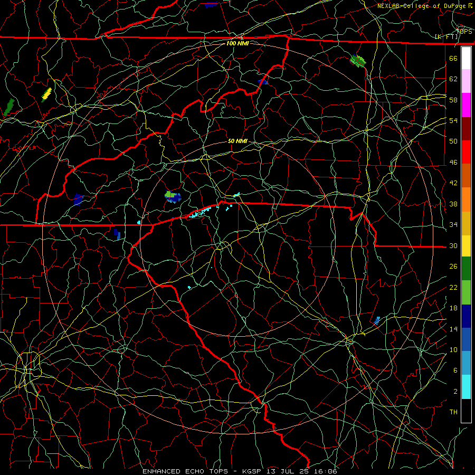Click the bright orange legend swatch
The image size is (475, 475).
click(466, 199)
